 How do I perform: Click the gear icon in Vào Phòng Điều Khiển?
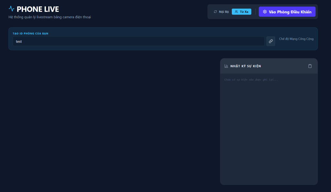click(x=265, y=12)
